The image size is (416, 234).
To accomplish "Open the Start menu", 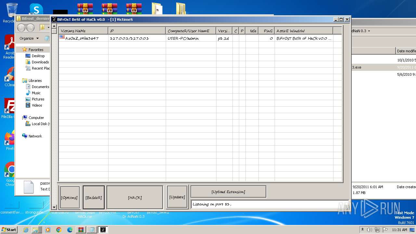I will click(9, 230).
